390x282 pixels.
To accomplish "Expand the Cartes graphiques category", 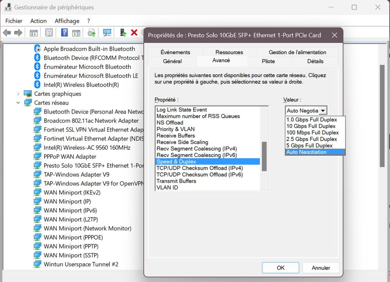I will click(18, 94).
